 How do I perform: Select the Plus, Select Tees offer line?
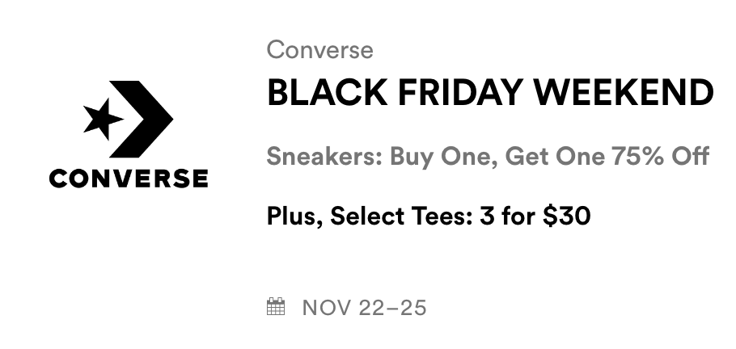(429, 217)
